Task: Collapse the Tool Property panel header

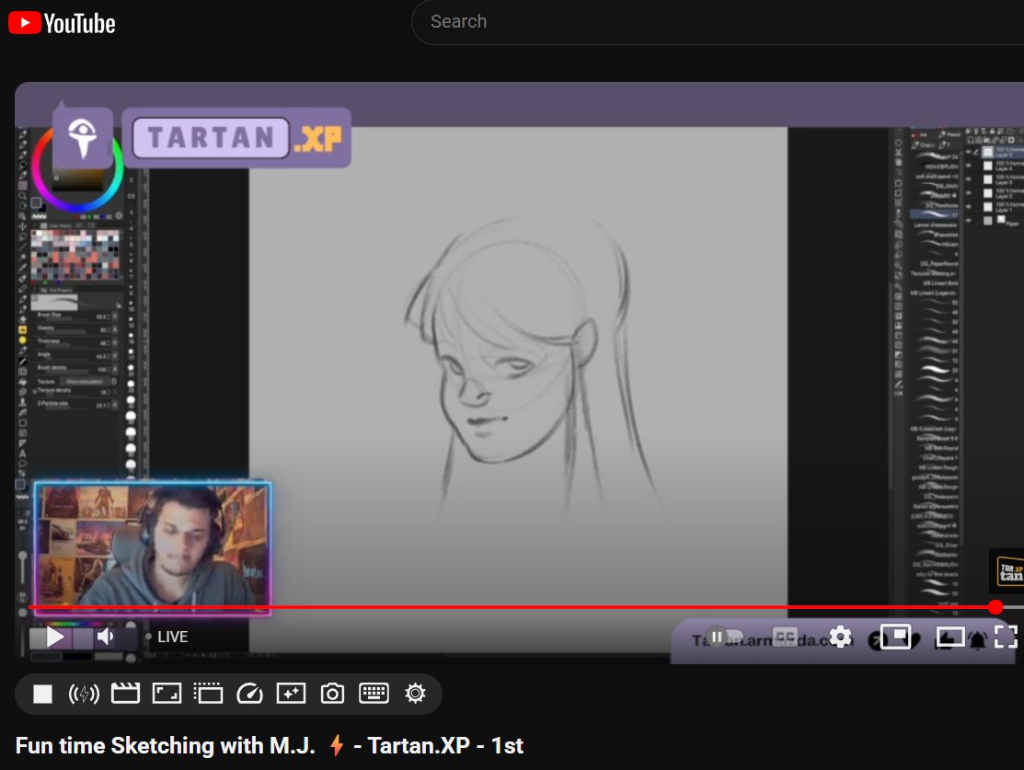Action: pyautogui.click(x=32, y=290)
